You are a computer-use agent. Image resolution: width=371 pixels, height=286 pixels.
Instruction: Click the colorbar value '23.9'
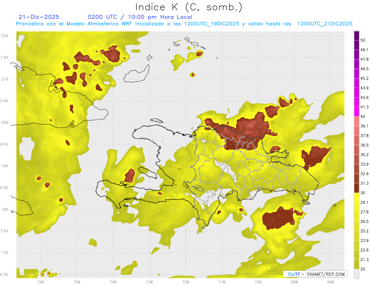pyautogui.click(x=365, y=241)
